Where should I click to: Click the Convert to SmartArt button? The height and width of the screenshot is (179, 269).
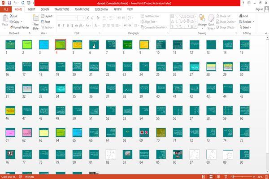(x=154, y=27)
